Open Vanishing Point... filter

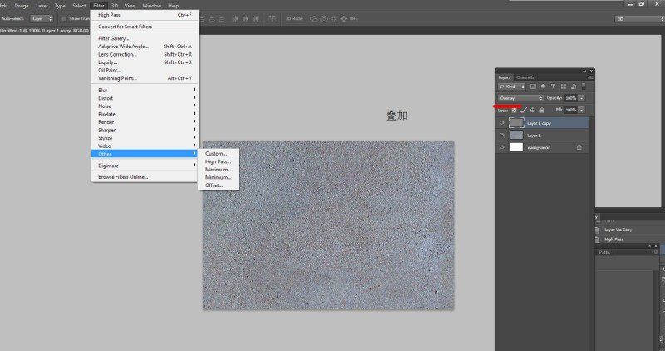145,78
